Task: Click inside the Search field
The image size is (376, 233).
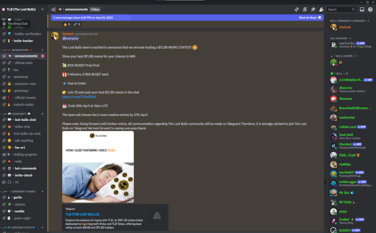Action: [342, 9]
